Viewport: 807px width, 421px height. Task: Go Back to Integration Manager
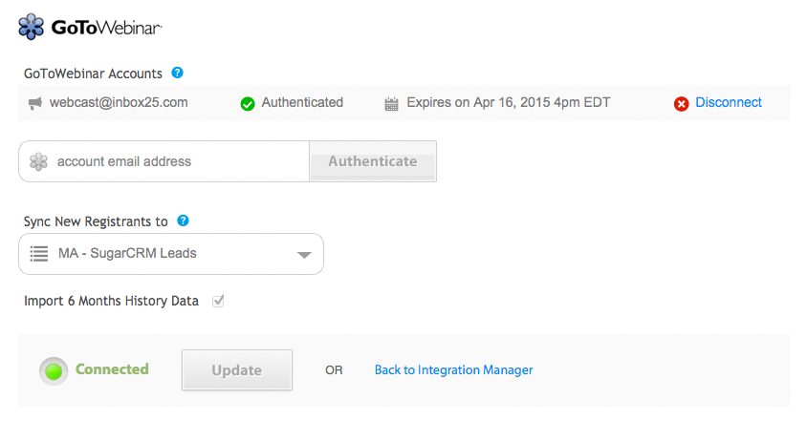pyautogui.click(x=453, y=370)
